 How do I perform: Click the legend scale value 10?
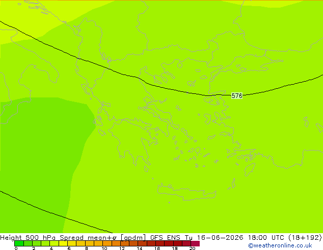click(104, 248)
